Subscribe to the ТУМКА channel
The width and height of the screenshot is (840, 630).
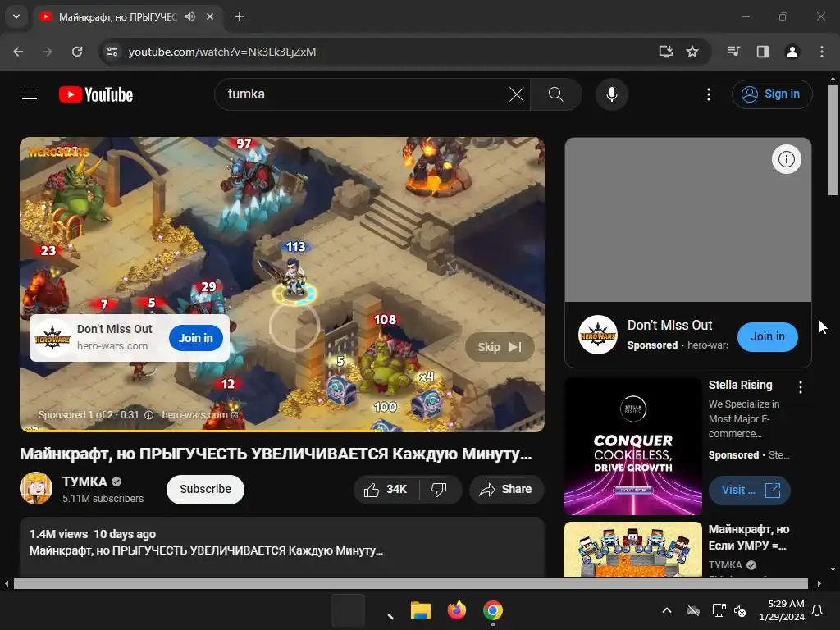205,489
